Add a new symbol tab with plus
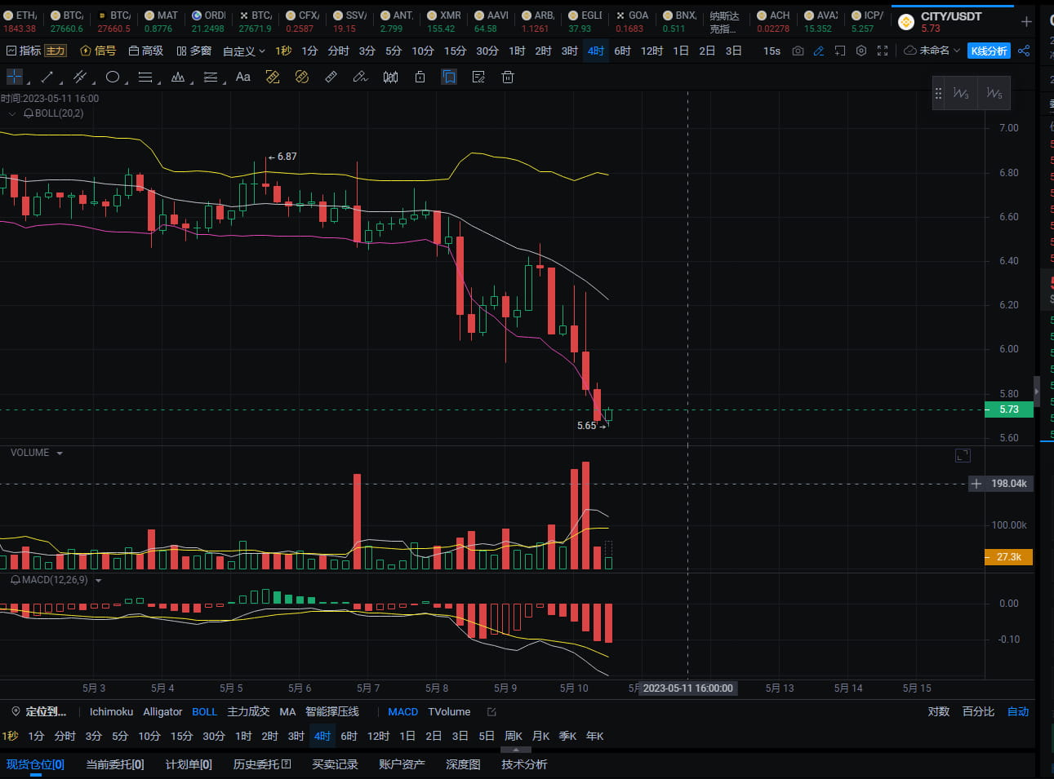 click(x=1026, y=22)
